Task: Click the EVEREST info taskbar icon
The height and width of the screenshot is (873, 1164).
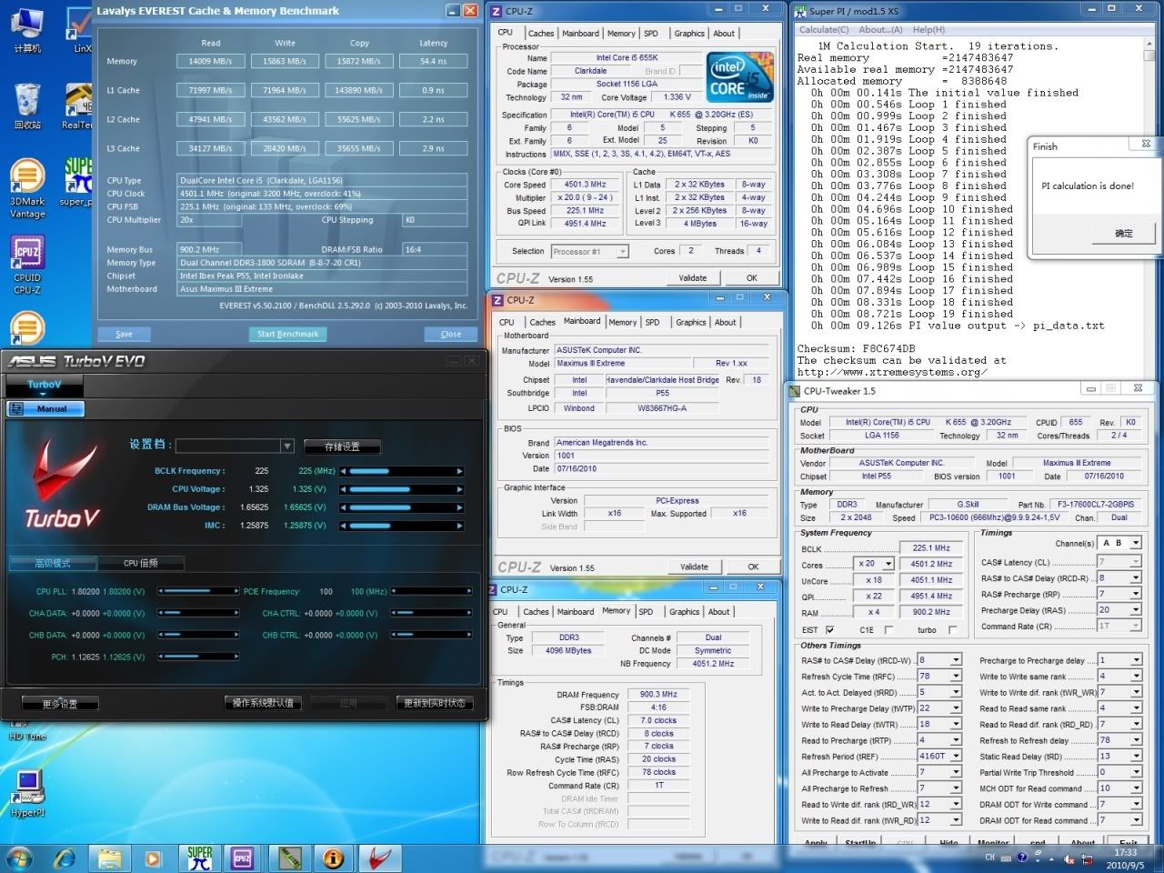Action: point(334,858)
